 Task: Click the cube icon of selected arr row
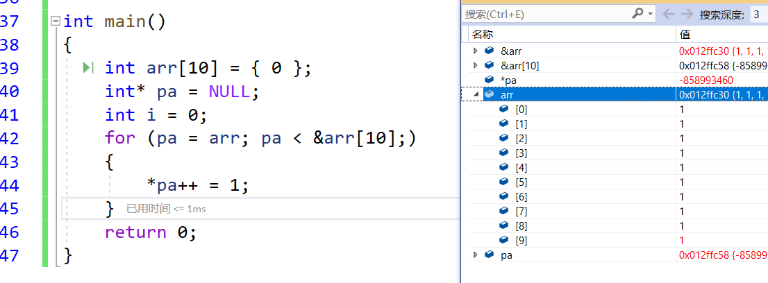coord(489,94)
